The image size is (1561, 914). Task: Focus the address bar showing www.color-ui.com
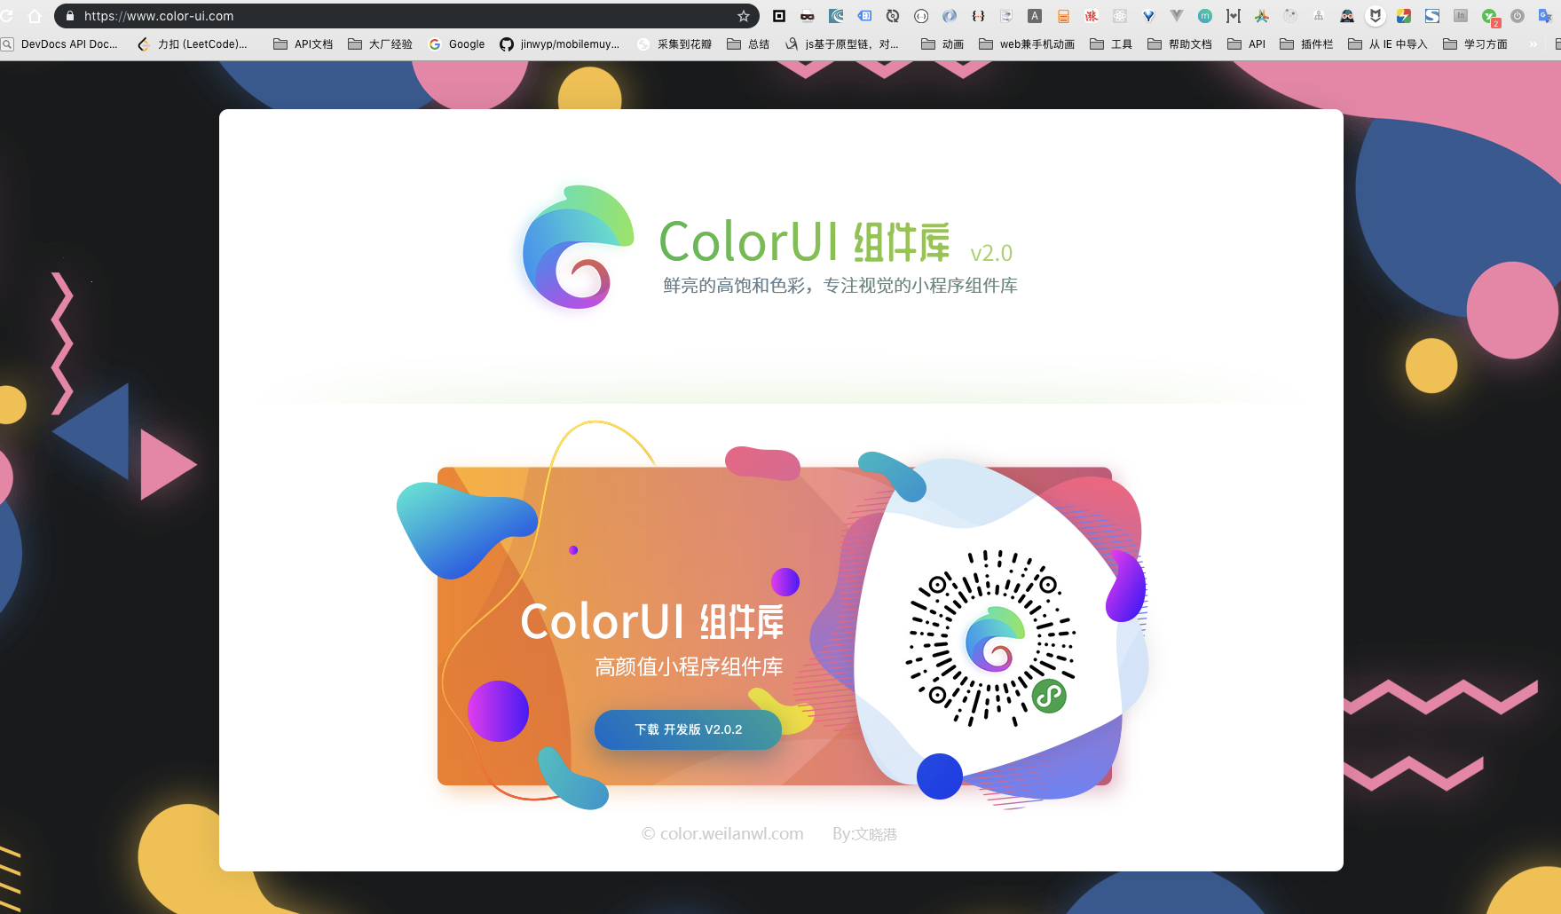click(406, 16)
